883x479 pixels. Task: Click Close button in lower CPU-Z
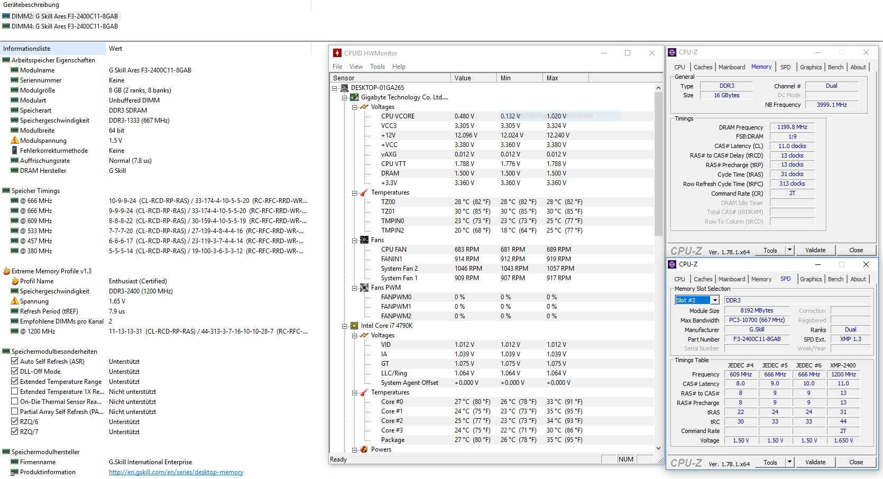(x=856, y=462)
